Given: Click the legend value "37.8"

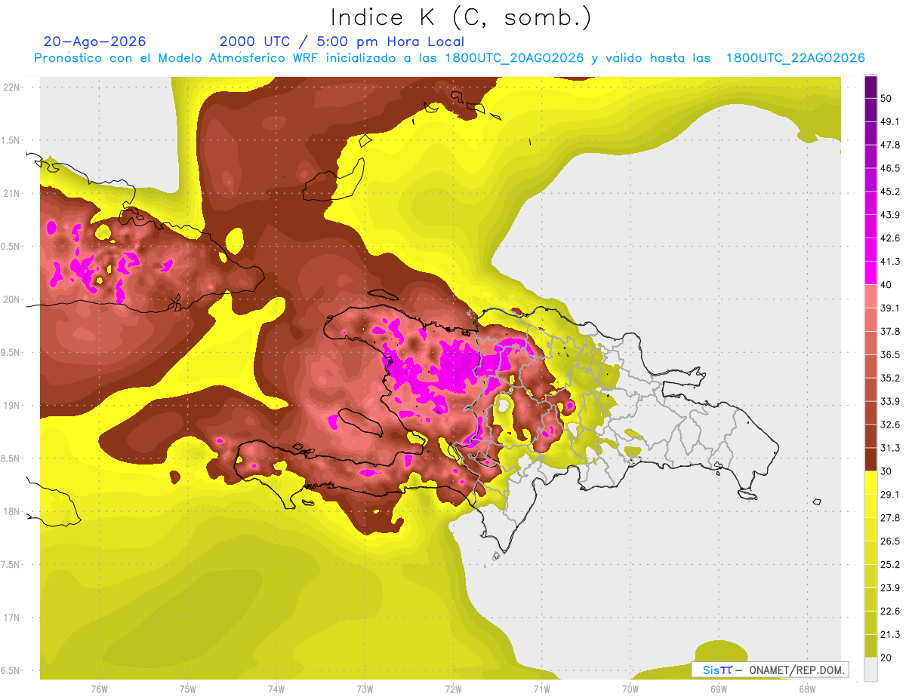Looking at the screenshot, I should point(890,331).
